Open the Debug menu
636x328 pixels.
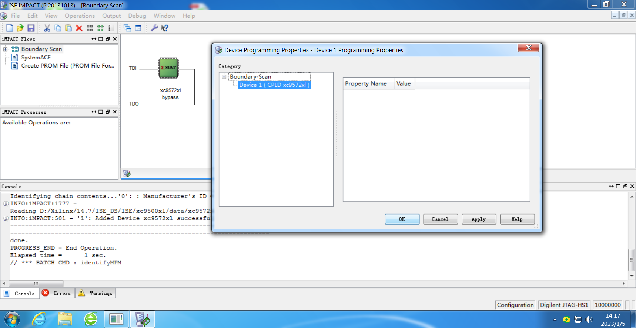tap(137, 16)
